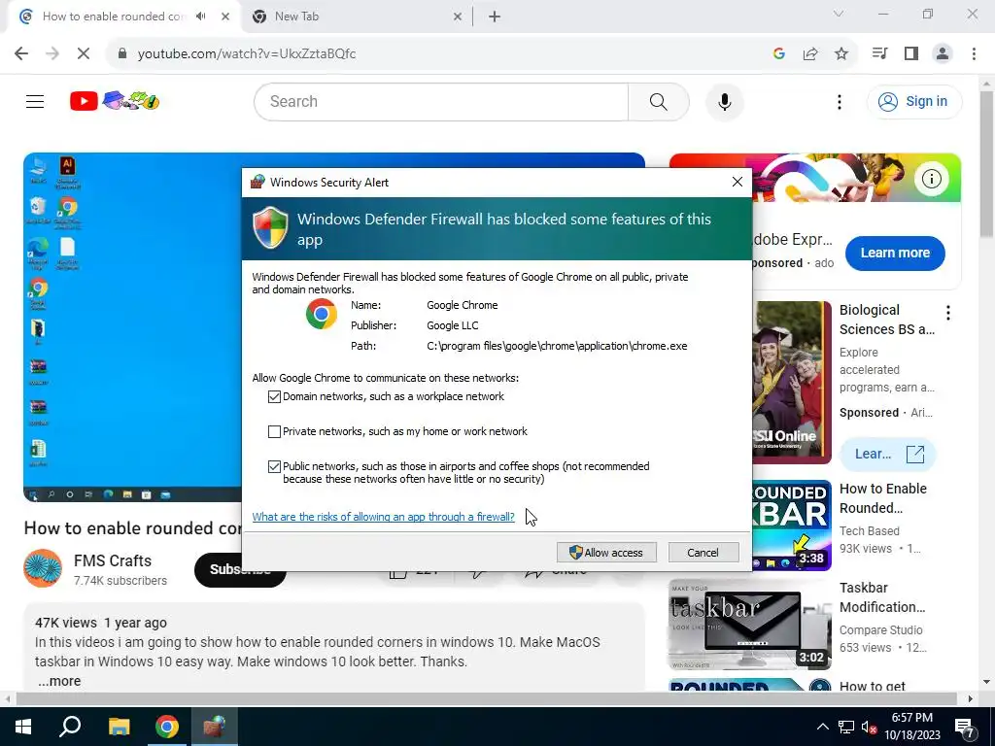995x746 pixels.
Task: Click the voice search microphone
Action: coord(724,101)
